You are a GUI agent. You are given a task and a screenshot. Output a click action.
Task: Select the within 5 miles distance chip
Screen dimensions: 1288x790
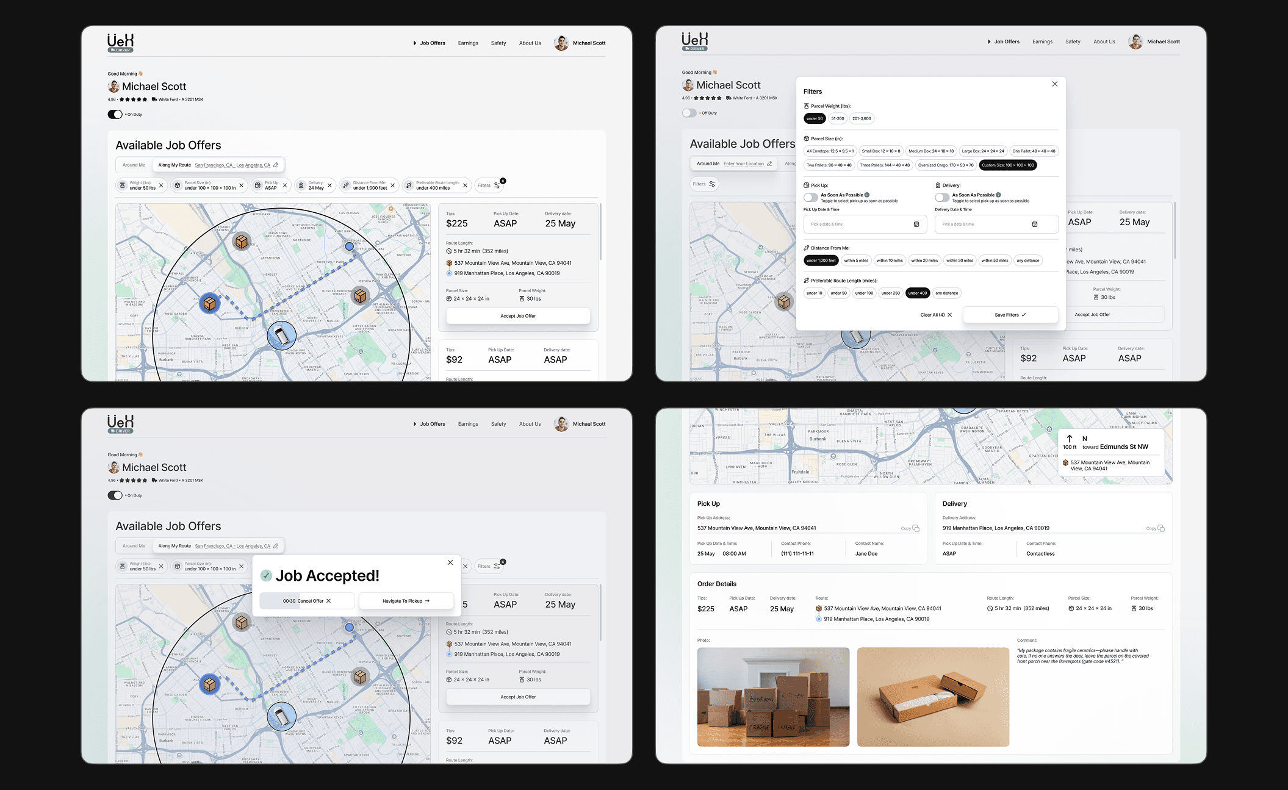point(856,260)
